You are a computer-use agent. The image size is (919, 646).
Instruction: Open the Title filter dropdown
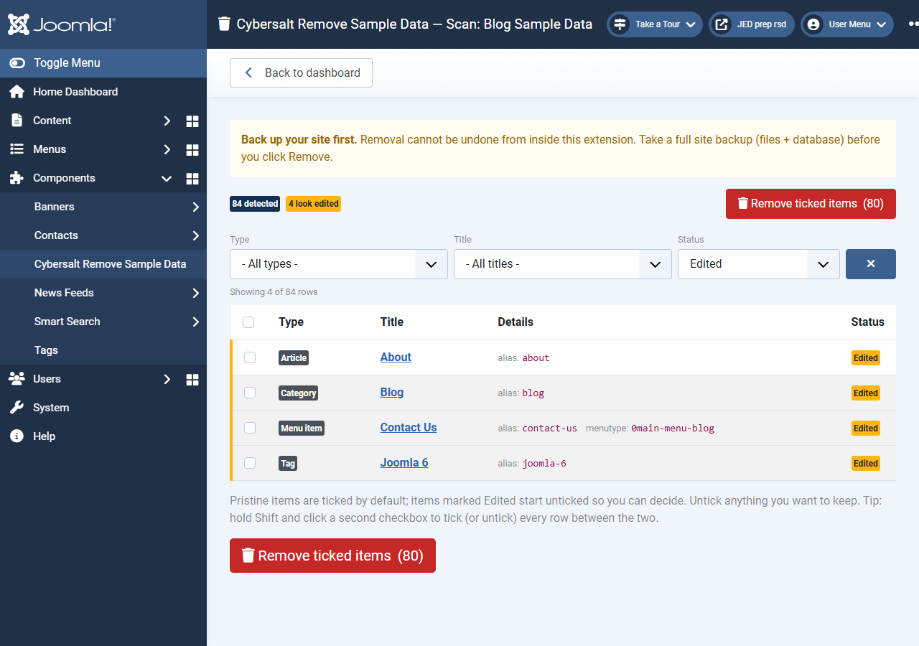click(563, 264)
